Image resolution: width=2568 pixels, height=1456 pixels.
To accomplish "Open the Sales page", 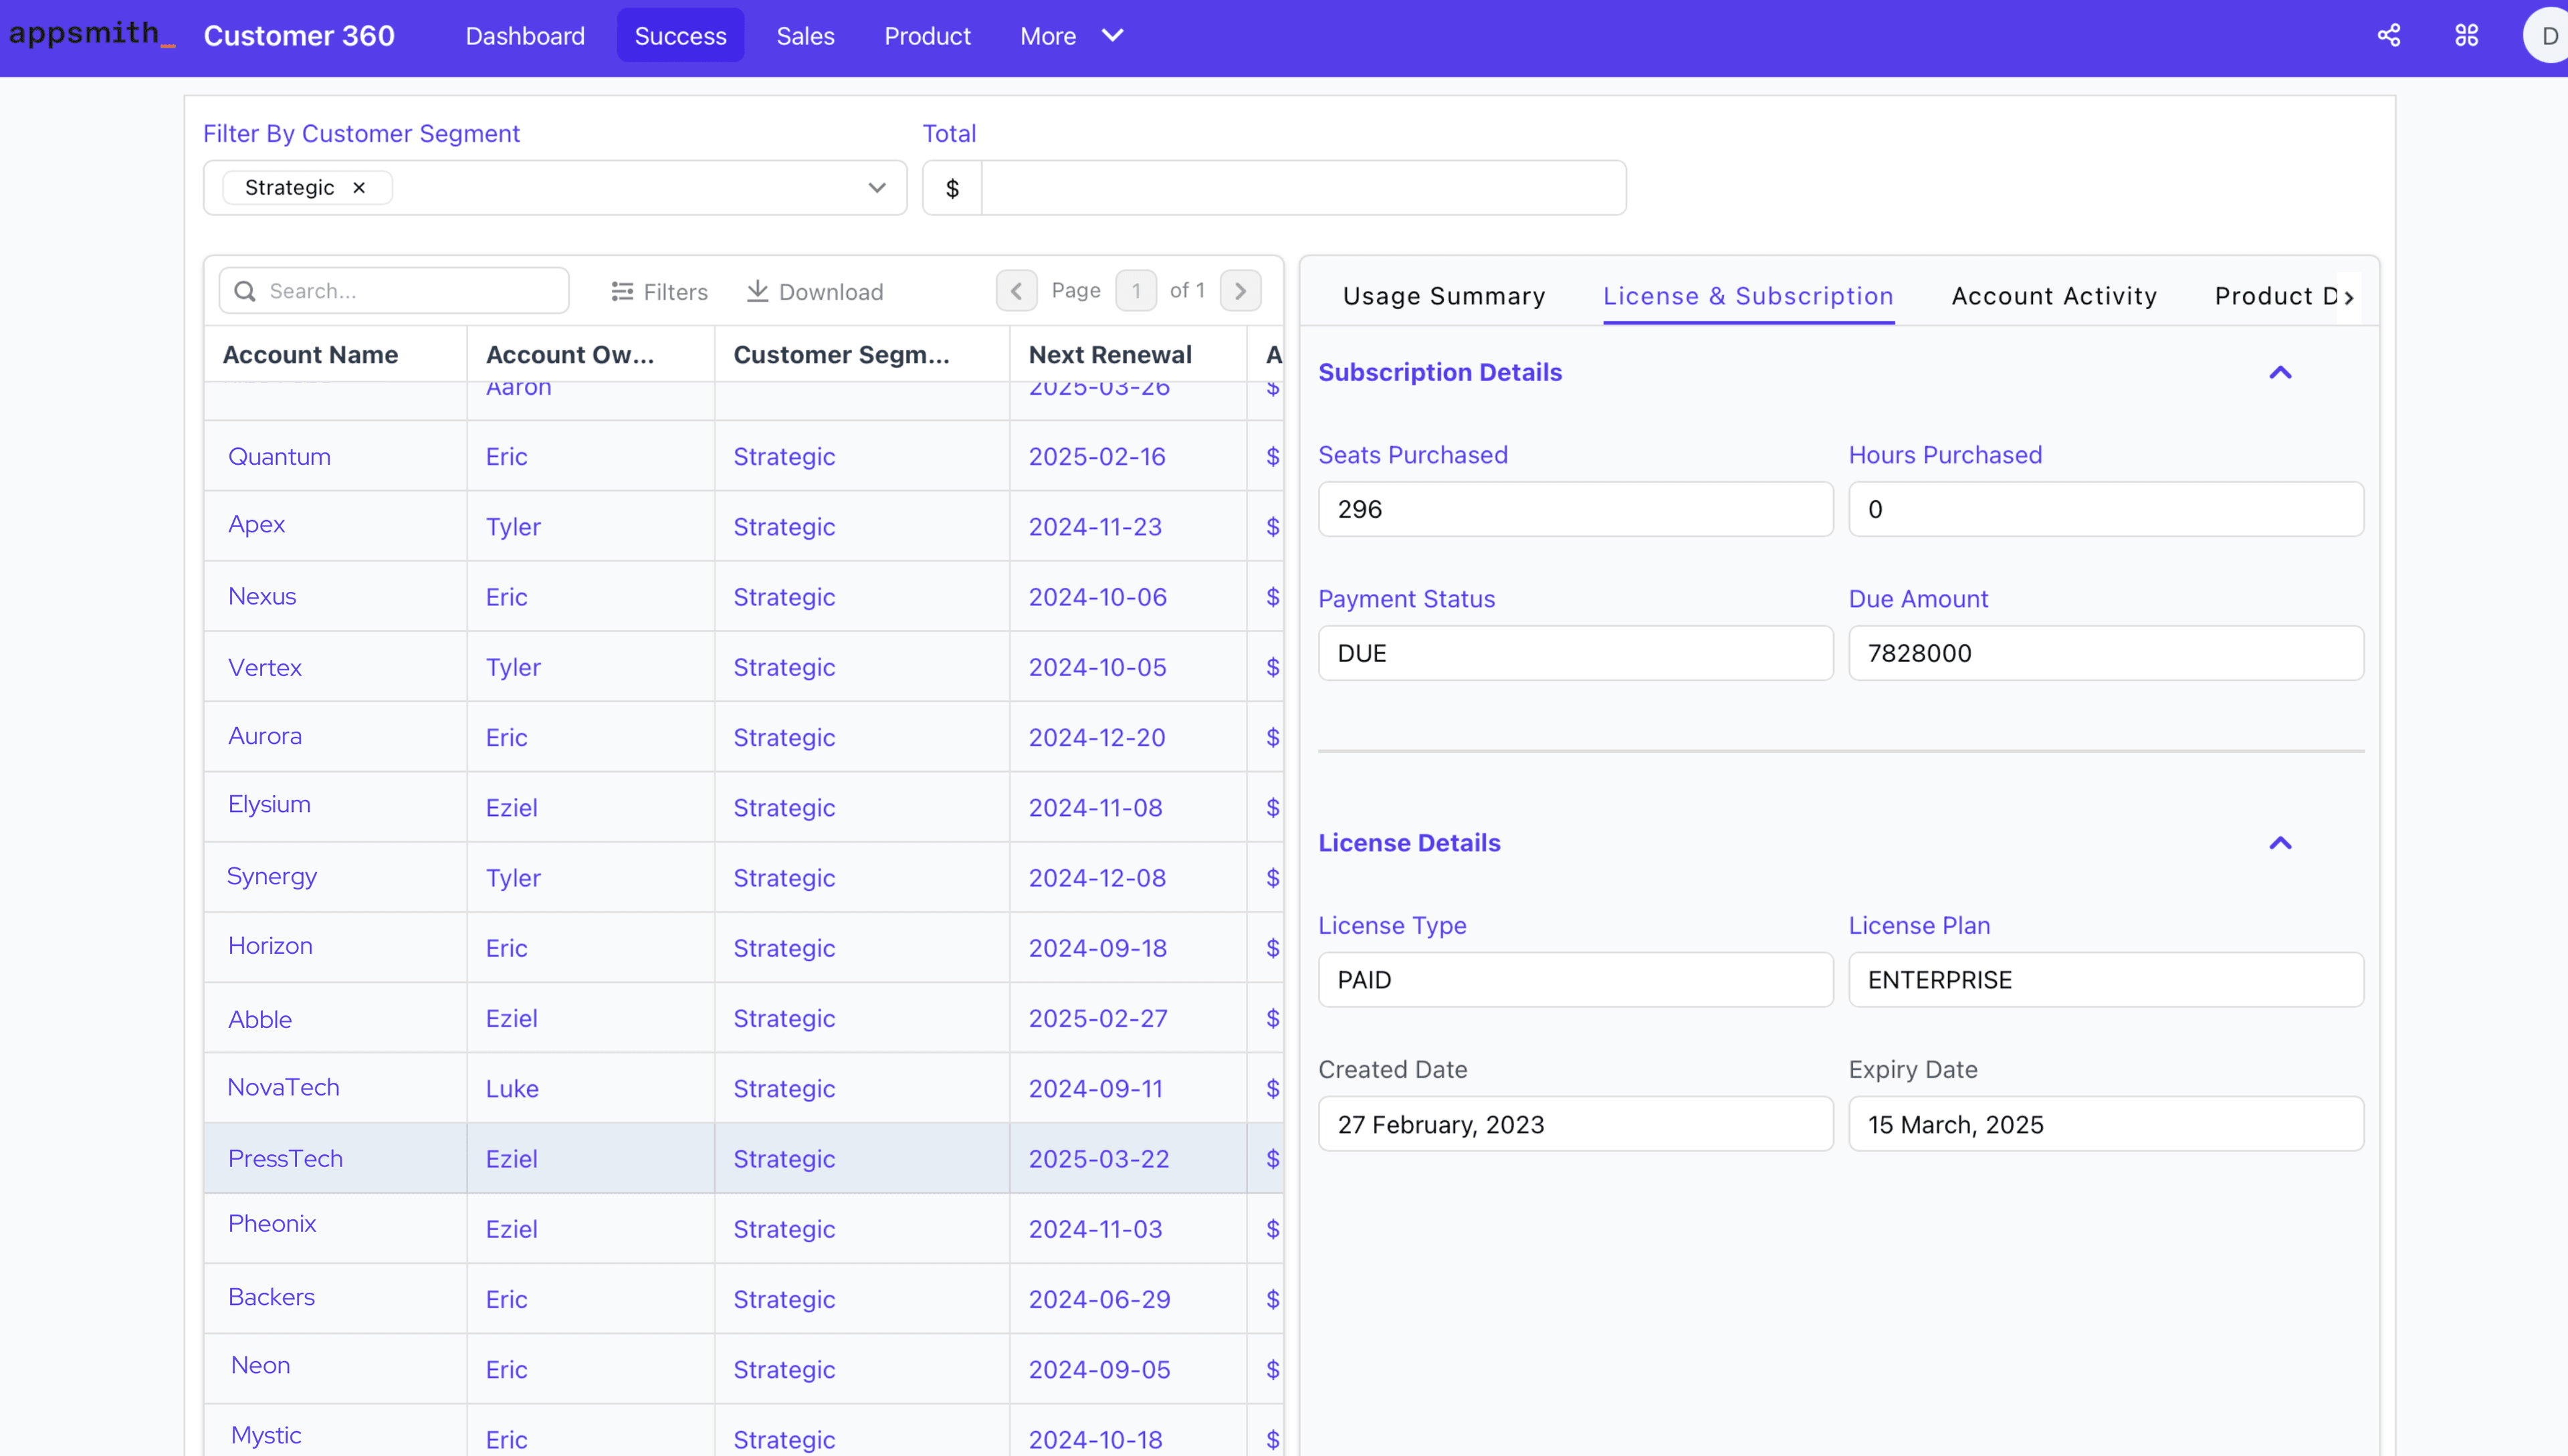I will coord(805,36).
